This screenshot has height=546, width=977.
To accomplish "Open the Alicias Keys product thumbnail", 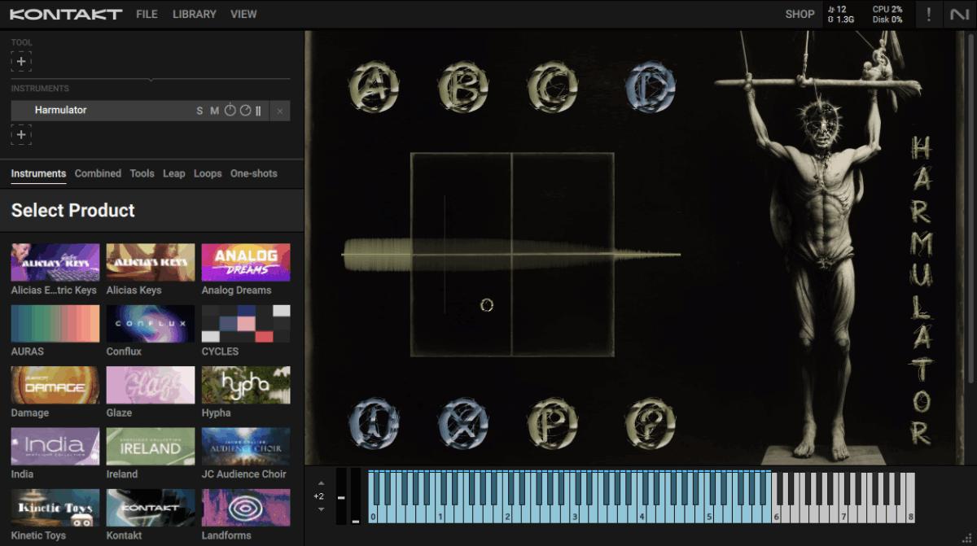I will 151,262.
